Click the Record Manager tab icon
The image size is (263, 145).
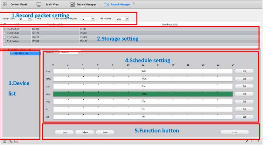pyautogui.click(x=107, y=4)
